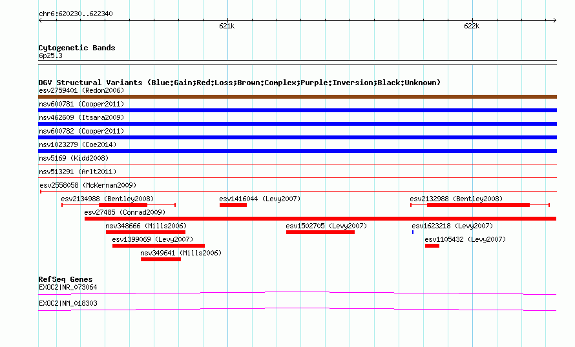Open the esv2132988 (Bentley2008) variant label
Image resolution: width=575 pixels, height=347 pixels.
point(456,199)
